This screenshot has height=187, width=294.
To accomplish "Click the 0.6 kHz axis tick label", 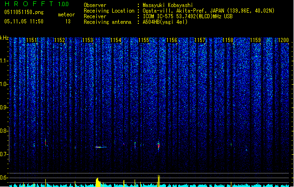I will pyautogui.click(x=4, y=178).
